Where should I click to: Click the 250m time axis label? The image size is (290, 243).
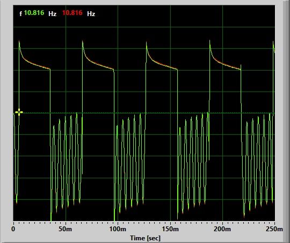274,229
